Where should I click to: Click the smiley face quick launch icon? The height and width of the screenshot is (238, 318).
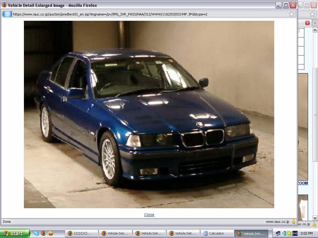click(51, 233)
